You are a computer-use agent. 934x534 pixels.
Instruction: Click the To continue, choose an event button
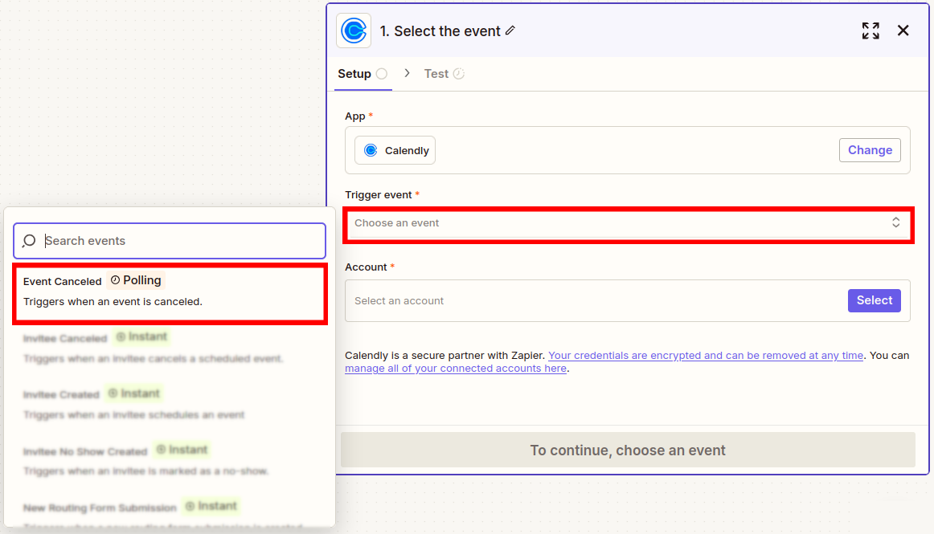click(628, 450)
